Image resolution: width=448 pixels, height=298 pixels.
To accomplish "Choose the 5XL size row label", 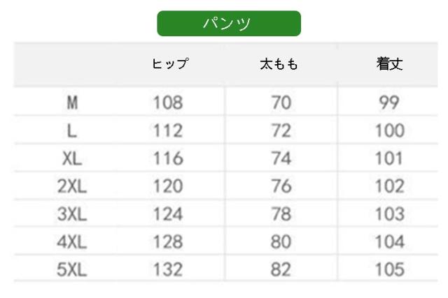I will (x=72, y=269).
